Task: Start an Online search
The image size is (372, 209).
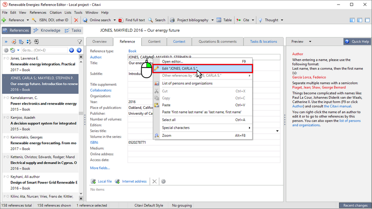Action: coord(97,20)
